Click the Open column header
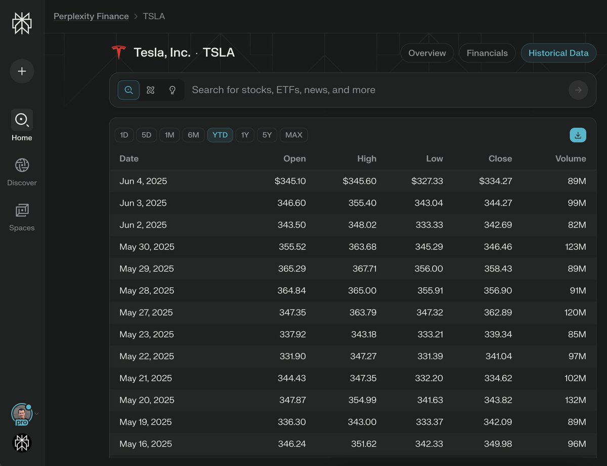This screenshot has height=466, width=607. (x=294, y=159)
